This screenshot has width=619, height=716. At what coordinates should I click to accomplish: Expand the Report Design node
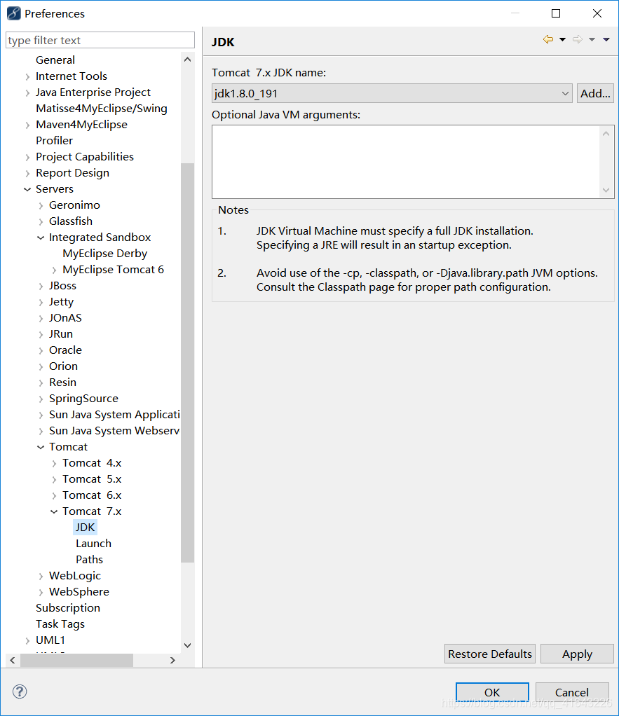27,174
